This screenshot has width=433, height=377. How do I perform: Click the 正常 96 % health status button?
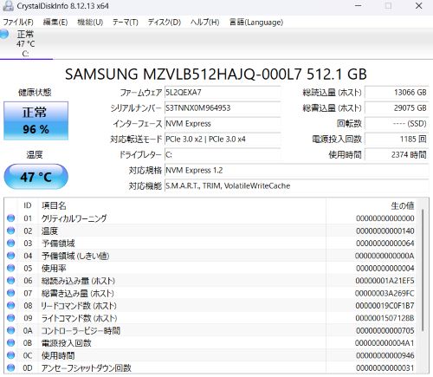[36, 120]
